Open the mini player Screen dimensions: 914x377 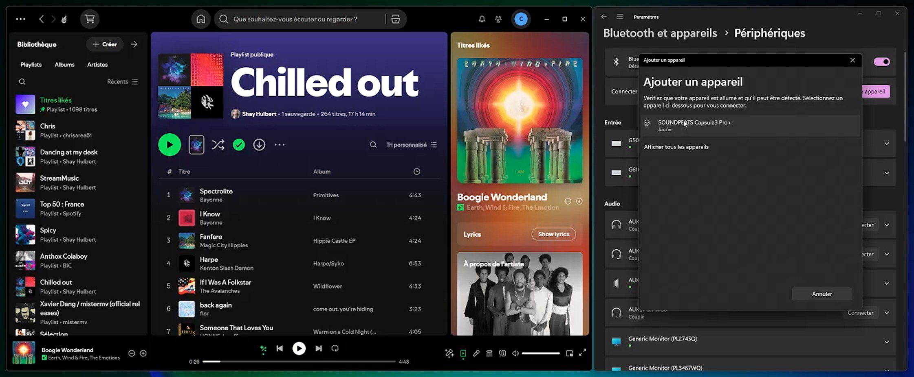(569, 353)
